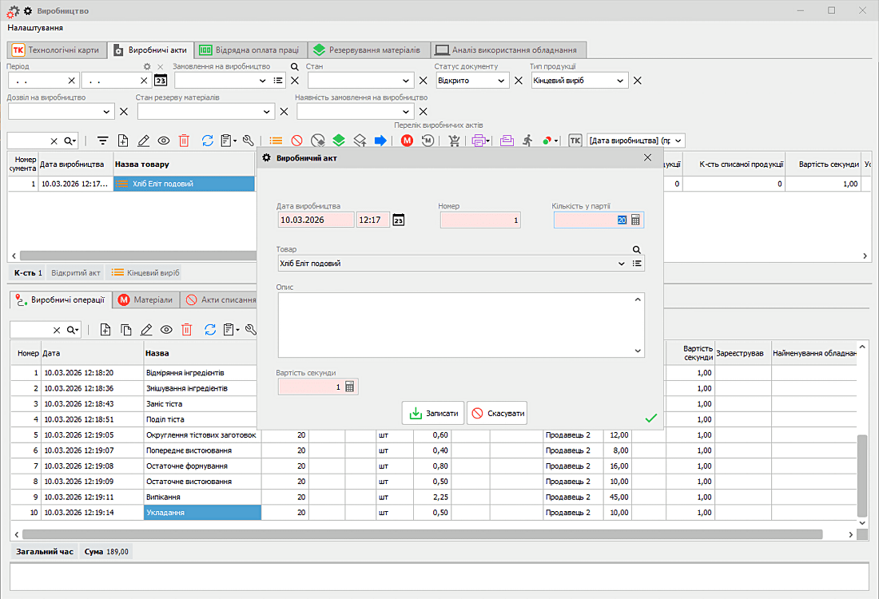Viewport: 879px width, 599px height.
Task: Open the calendar picker beside production time
Action: click(399, 220)
